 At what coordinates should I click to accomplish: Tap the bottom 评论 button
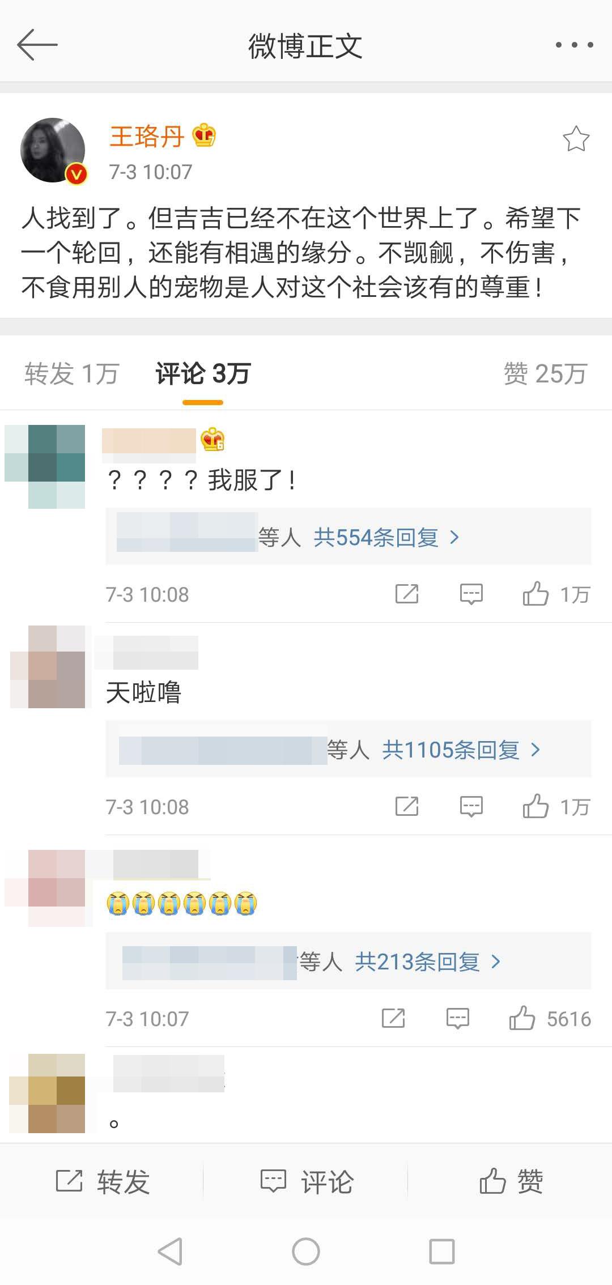307,1182
